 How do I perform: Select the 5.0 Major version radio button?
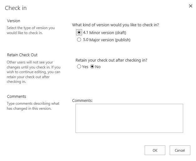pyautogui.click(x=79, y=40)
